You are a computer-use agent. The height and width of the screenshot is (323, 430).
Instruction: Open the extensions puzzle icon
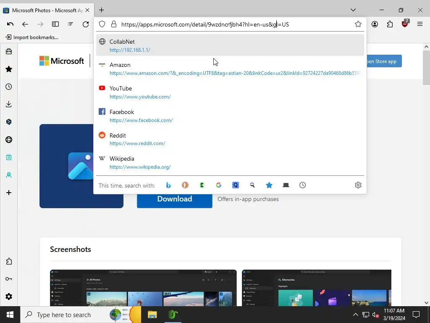click(x=390, y=24)
